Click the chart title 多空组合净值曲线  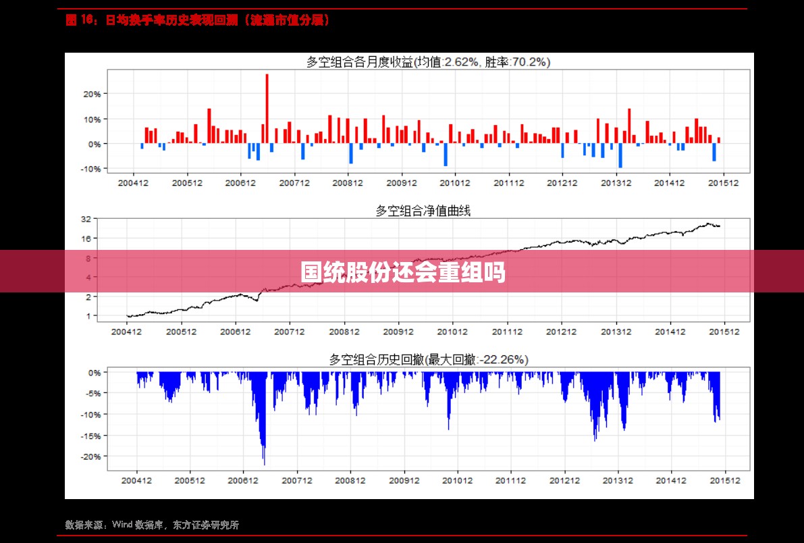[423, 211]
